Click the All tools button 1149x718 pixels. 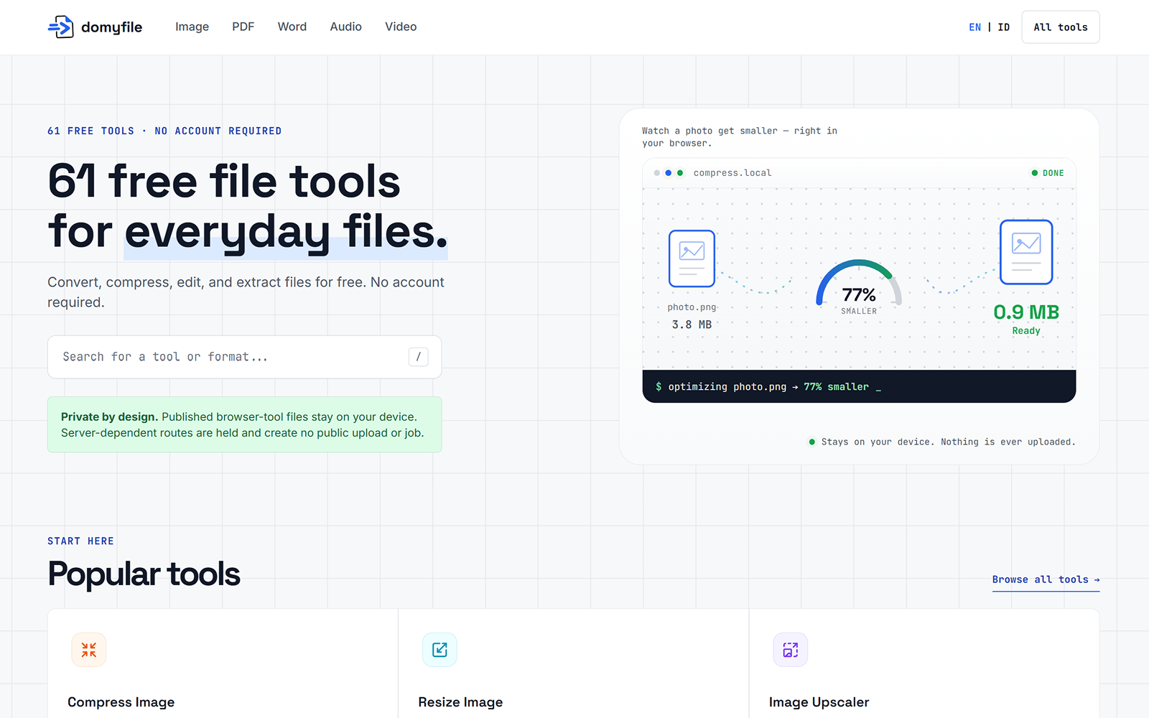1061,27
